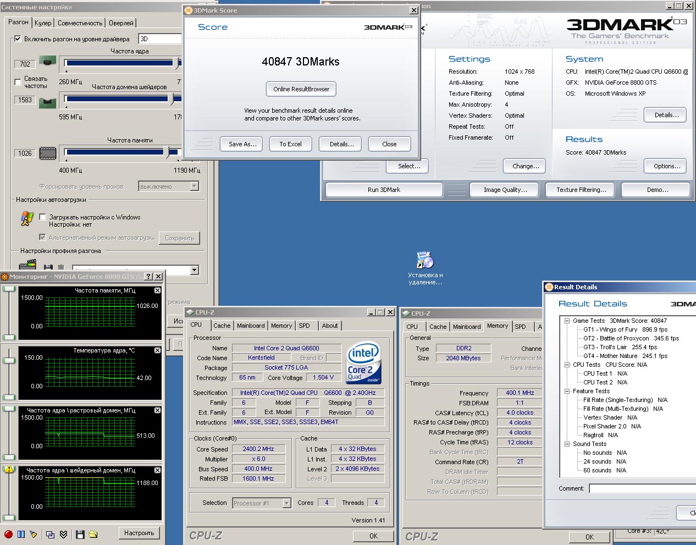Switch to the Совместимость tab

80,23
